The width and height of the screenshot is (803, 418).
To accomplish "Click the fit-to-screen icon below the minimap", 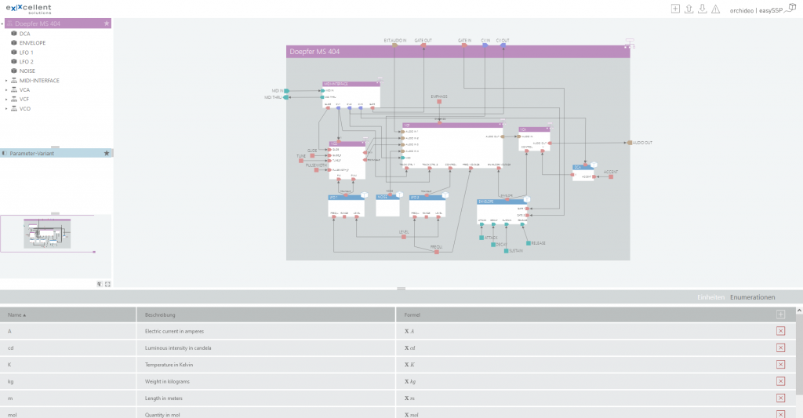I will coord(107,284).
